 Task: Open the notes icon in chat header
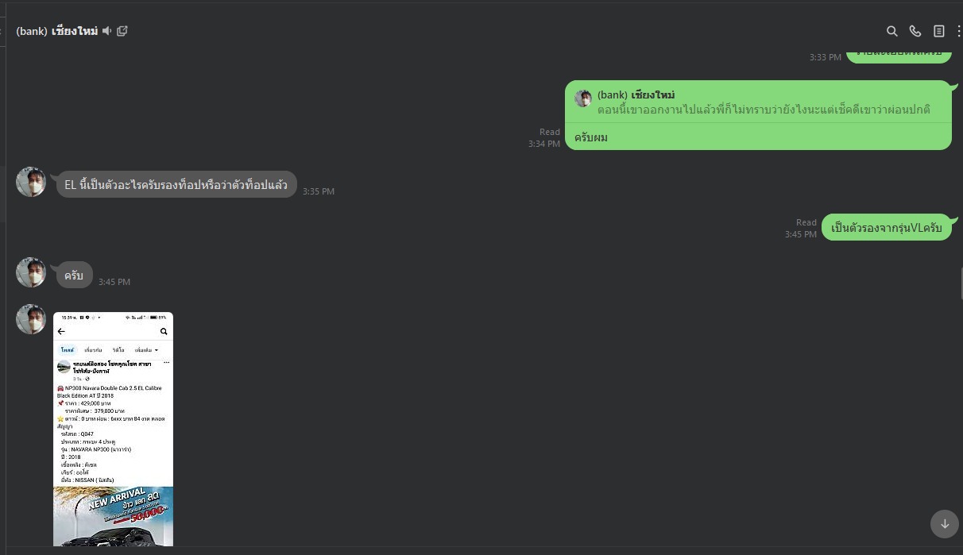click(x=938, y=31)
